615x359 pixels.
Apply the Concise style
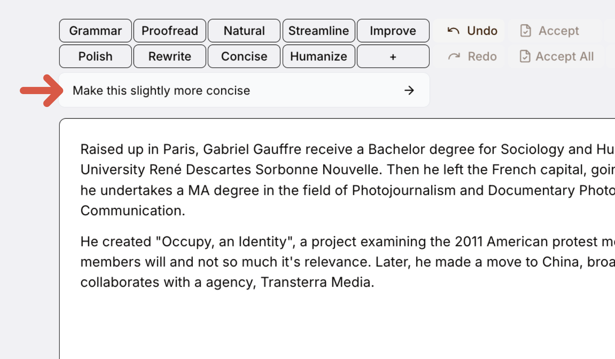(x=244, y=56)
